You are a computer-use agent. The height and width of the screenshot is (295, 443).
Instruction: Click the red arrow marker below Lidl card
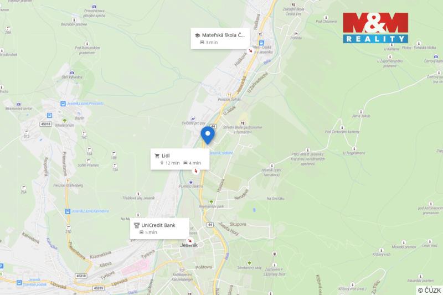[196, 171]
